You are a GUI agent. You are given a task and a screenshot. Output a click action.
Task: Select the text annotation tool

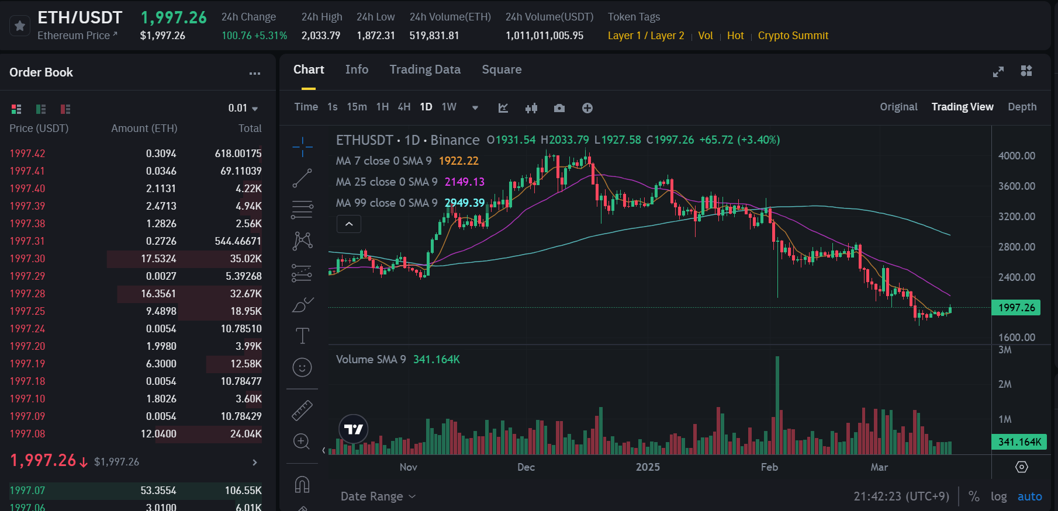(302, 336)
